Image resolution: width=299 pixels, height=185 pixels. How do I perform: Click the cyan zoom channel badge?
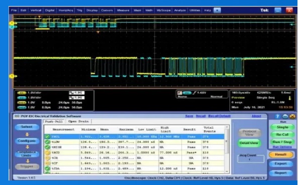22,107
